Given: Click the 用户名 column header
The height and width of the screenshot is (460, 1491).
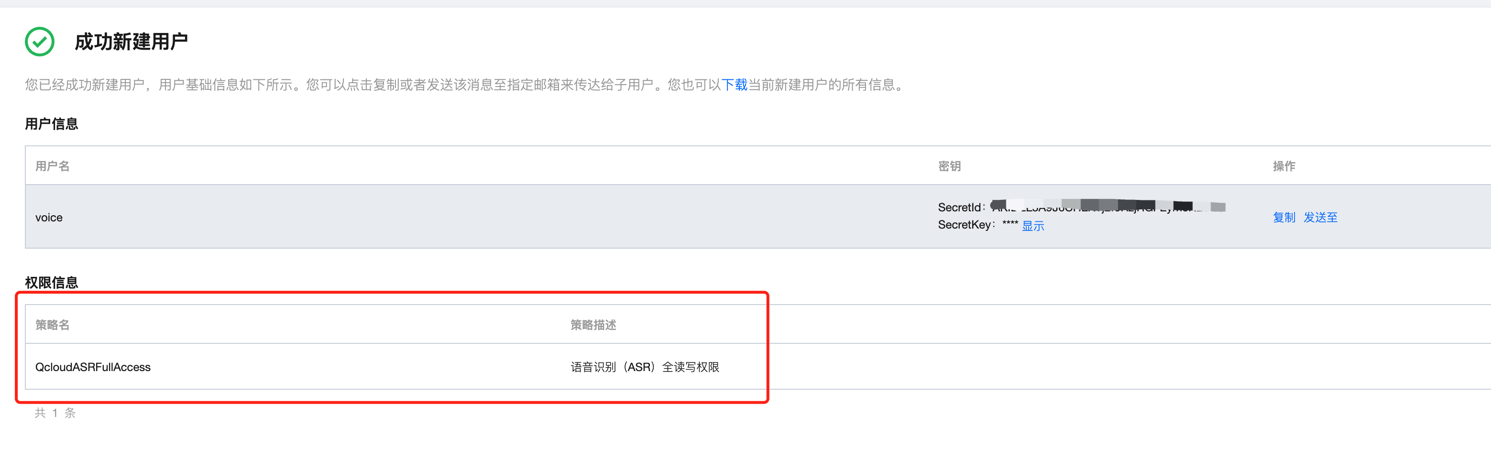Looking at the screenshot, I should point(52,166).
